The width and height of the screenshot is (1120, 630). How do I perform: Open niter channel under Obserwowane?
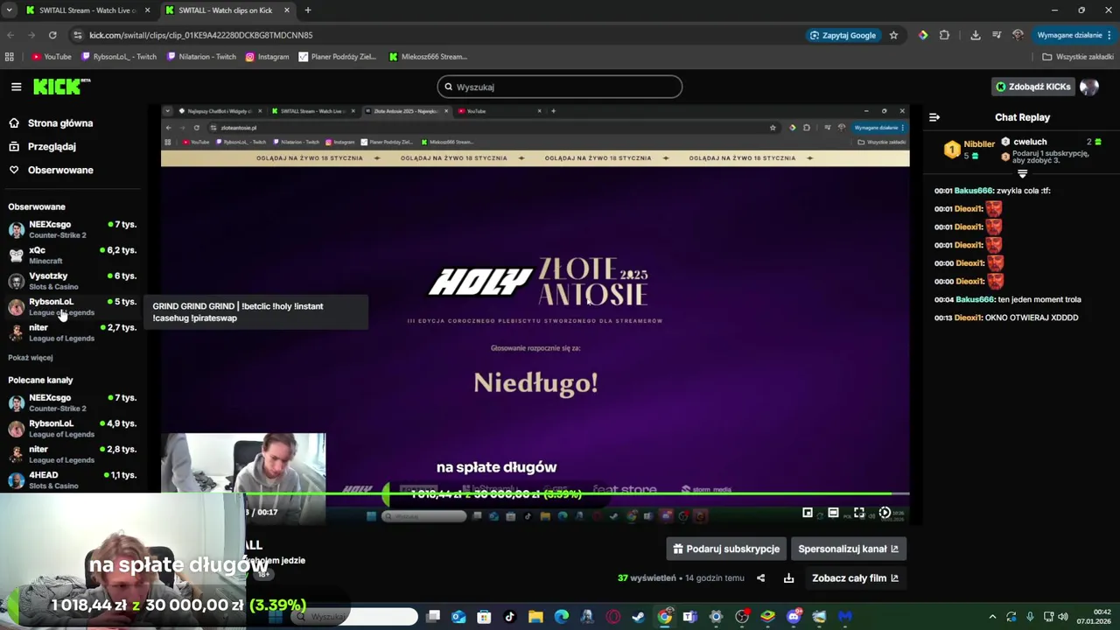[x=73, y=332]
